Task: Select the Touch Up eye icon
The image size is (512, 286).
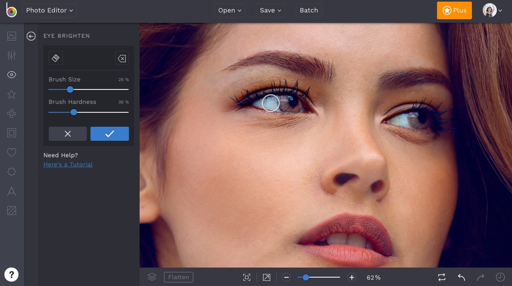Action: [12, 75]
